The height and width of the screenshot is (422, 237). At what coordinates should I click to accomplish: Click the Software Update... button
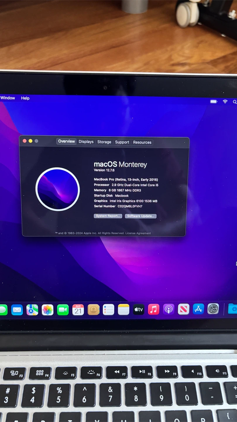point(141,216)
